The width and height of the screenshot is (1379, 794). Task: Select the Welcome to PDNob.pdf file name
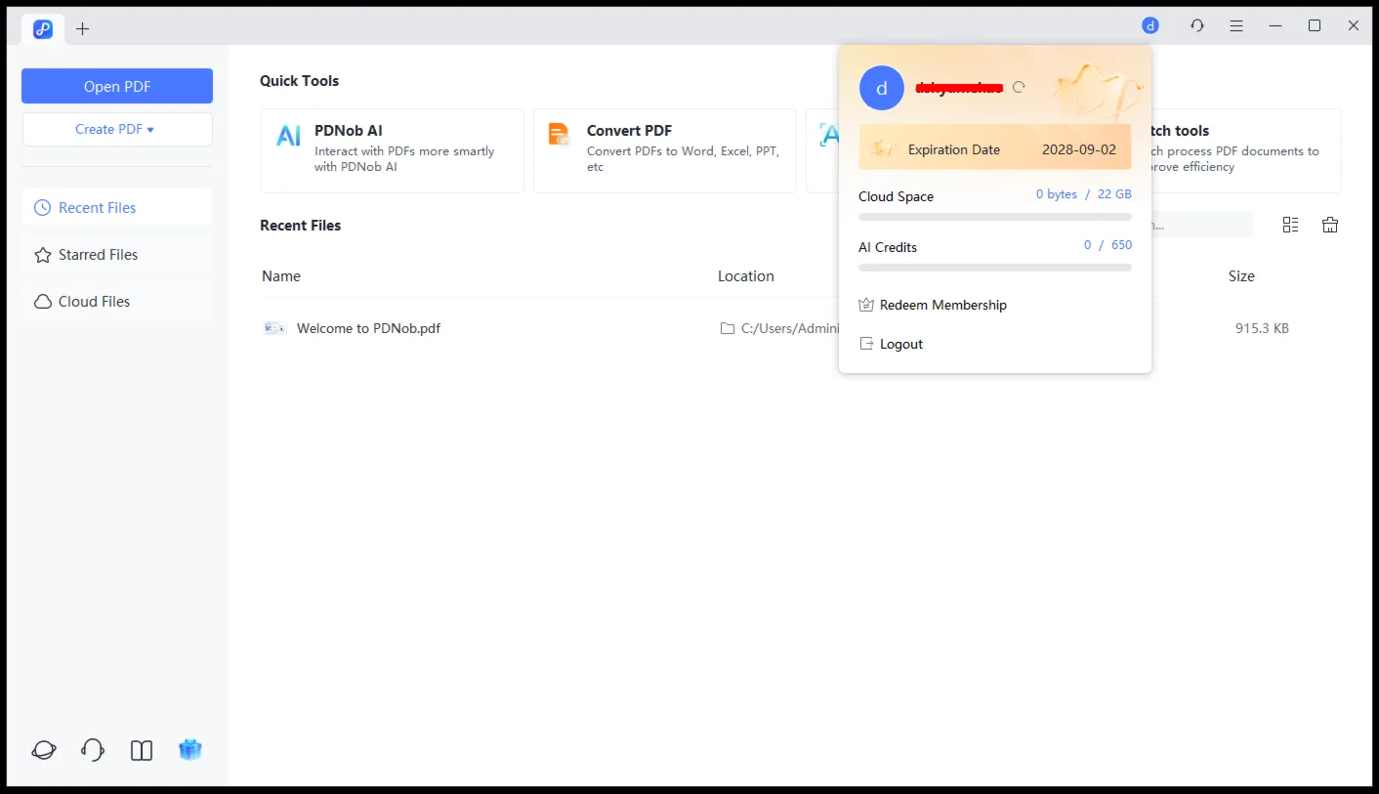pos(368,328)
